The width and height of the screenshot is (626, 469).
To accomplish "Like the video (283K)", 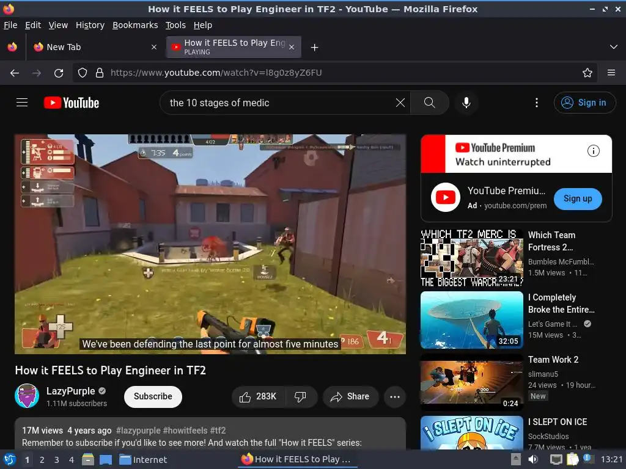I will click(x=258, y=396).
